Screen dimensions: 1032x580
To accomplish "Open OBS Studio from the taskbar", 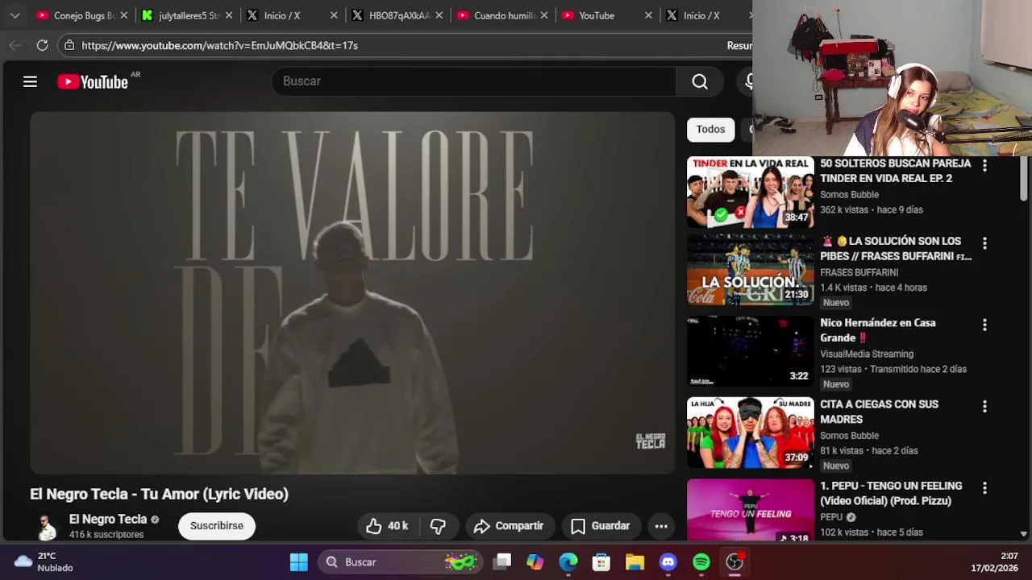I will pyautogui.click(x=734, y=561).
